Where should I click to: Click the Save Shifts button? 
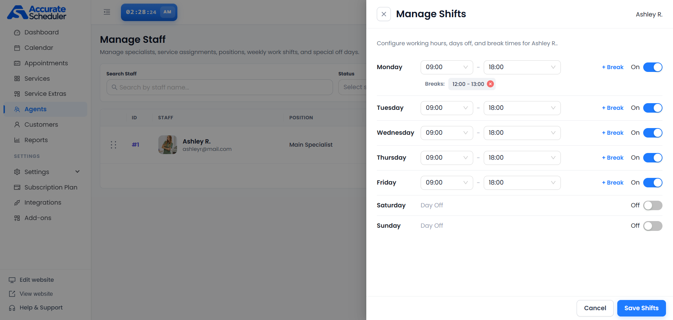click(641, 308)
